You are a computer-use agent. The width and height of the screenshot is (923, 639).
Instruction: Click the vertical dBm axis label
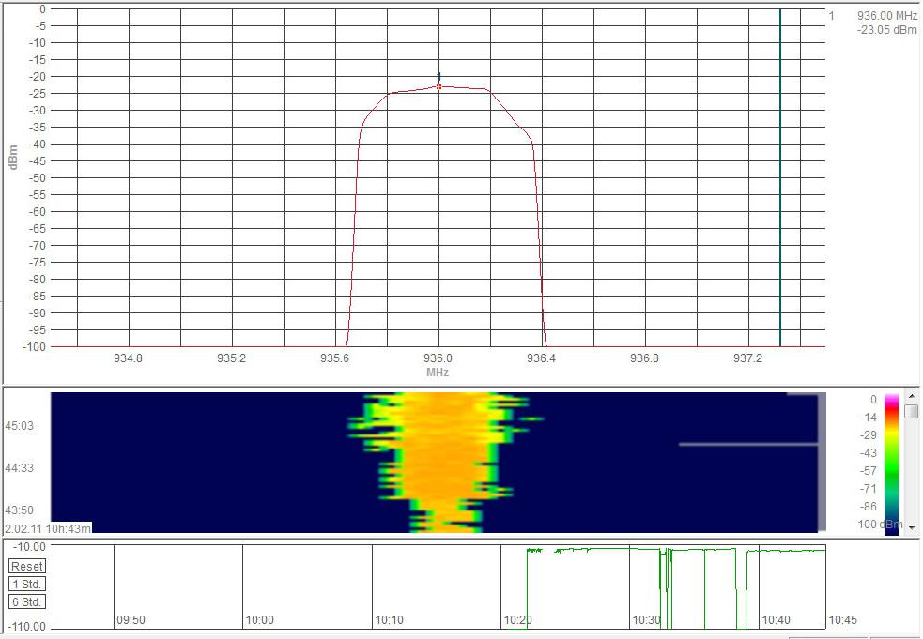coord(13,158)
